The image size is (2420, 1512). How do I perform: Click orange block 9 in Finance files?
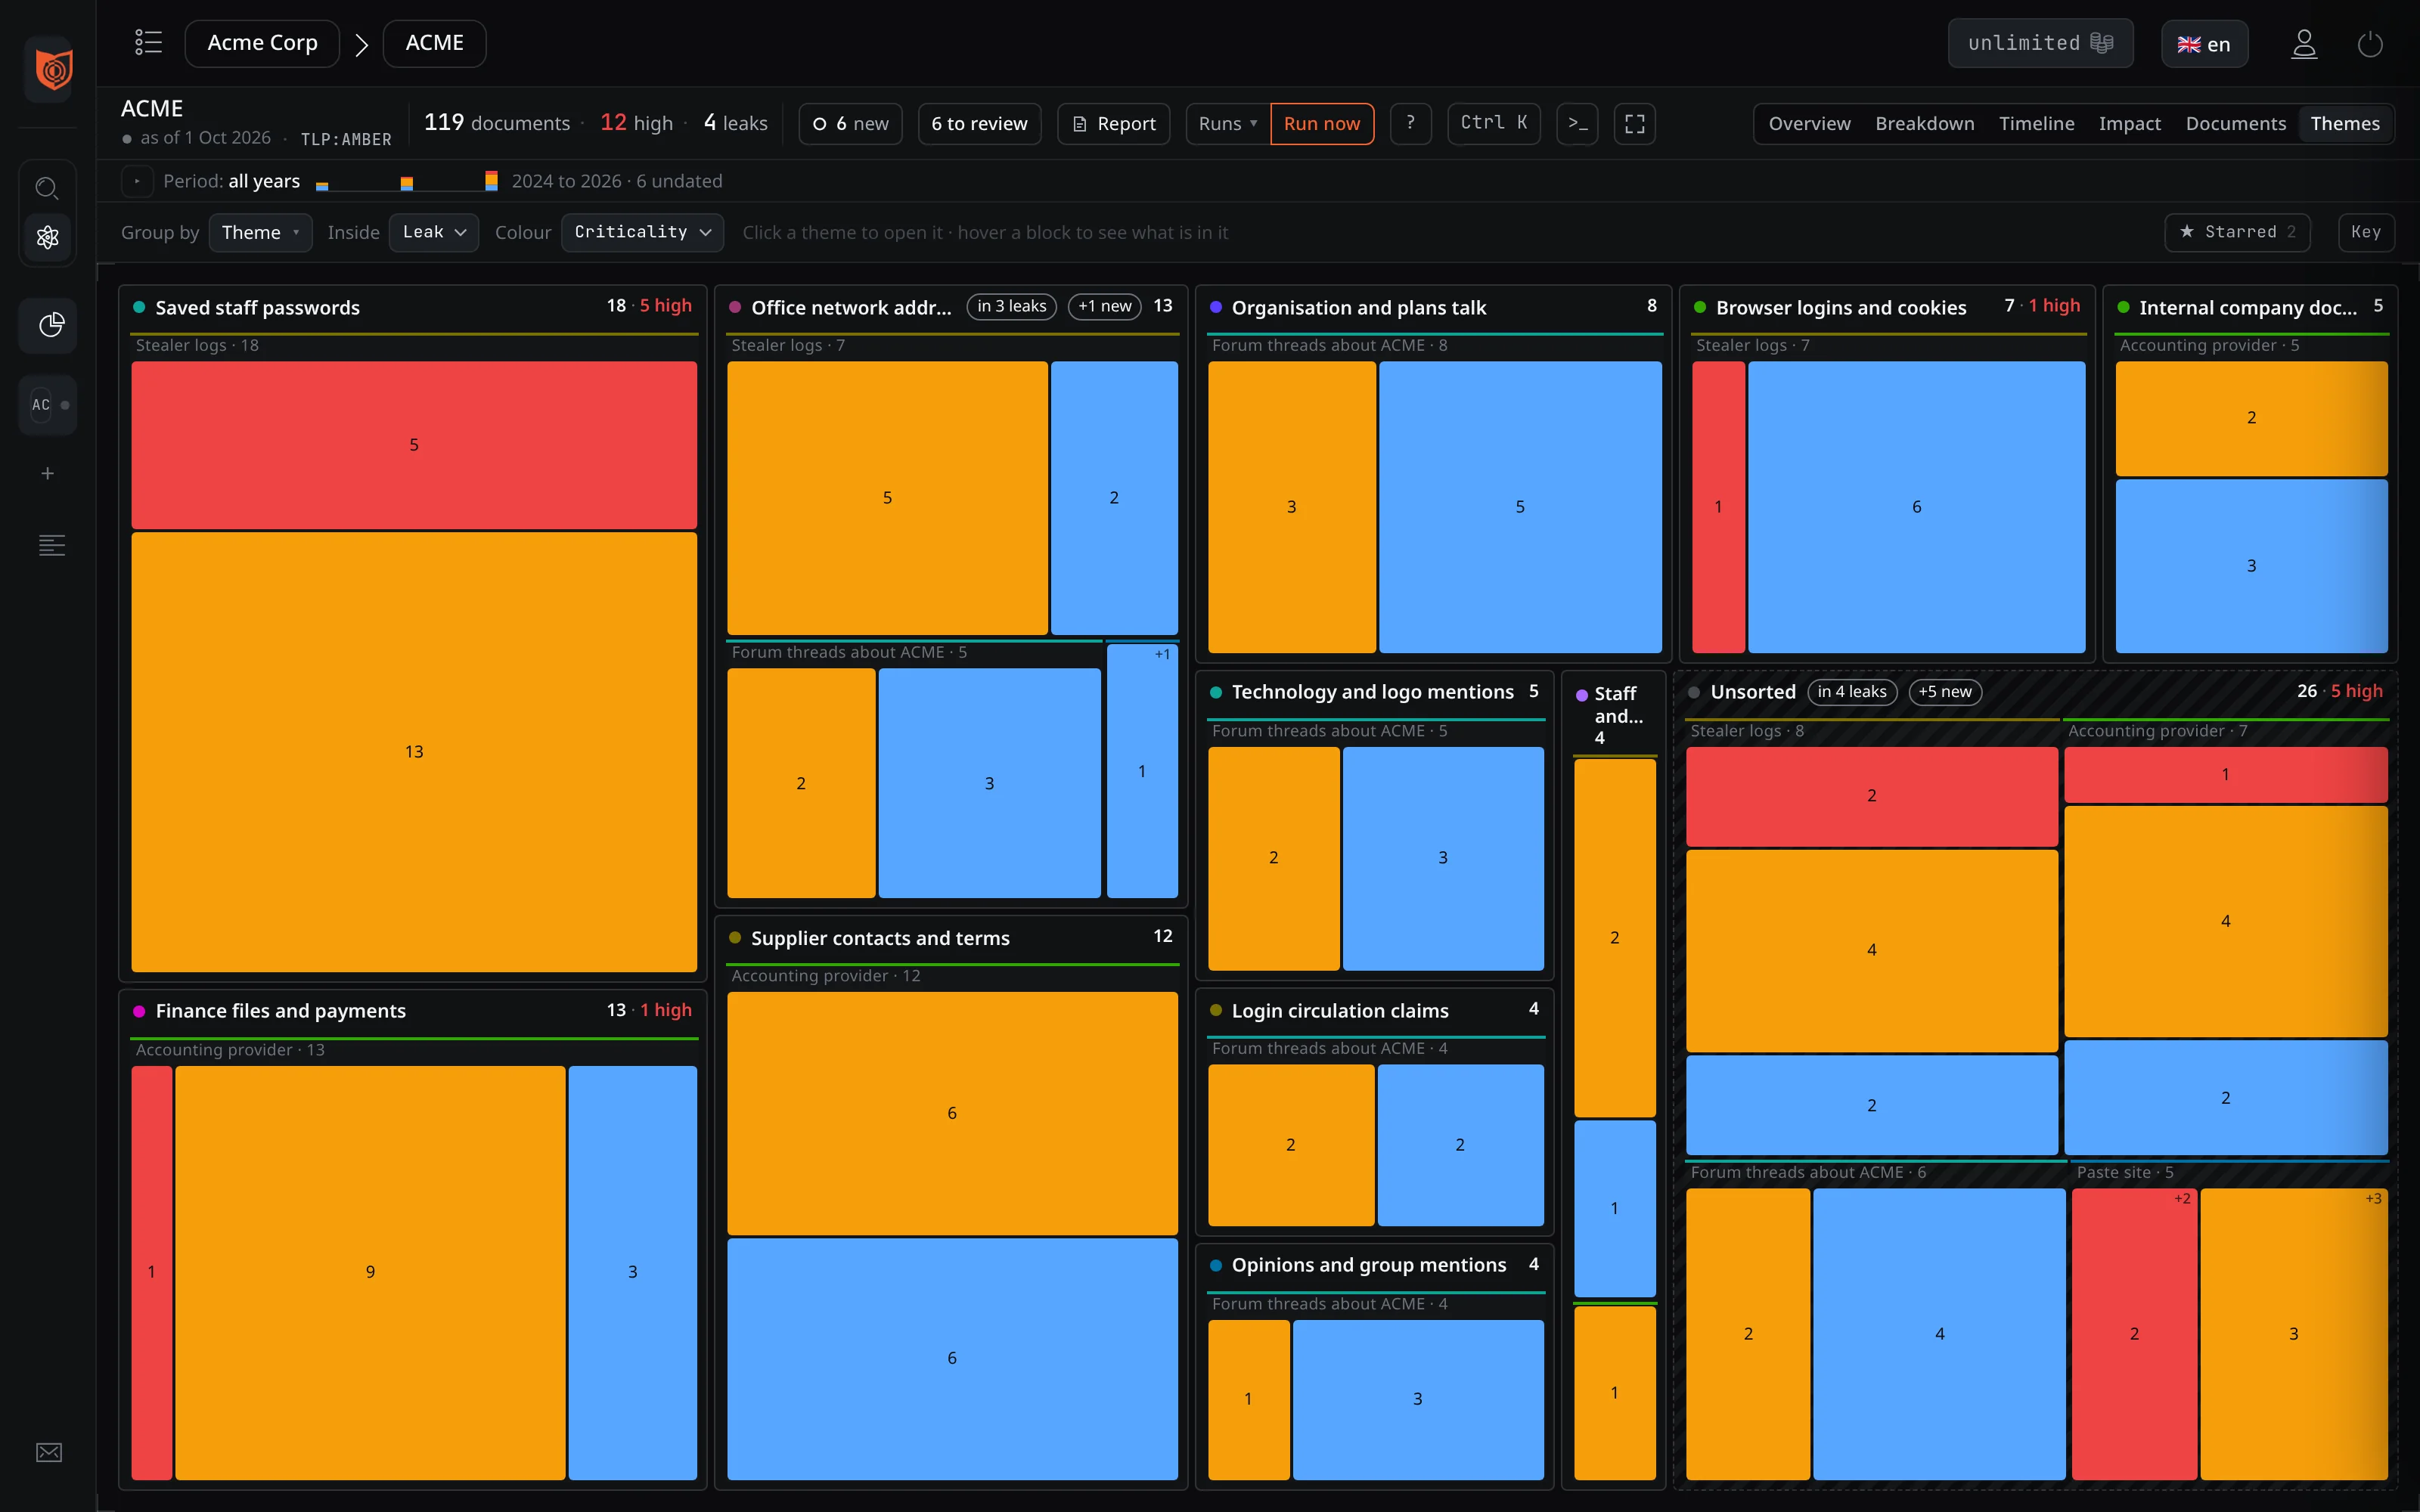(370, 1272)
